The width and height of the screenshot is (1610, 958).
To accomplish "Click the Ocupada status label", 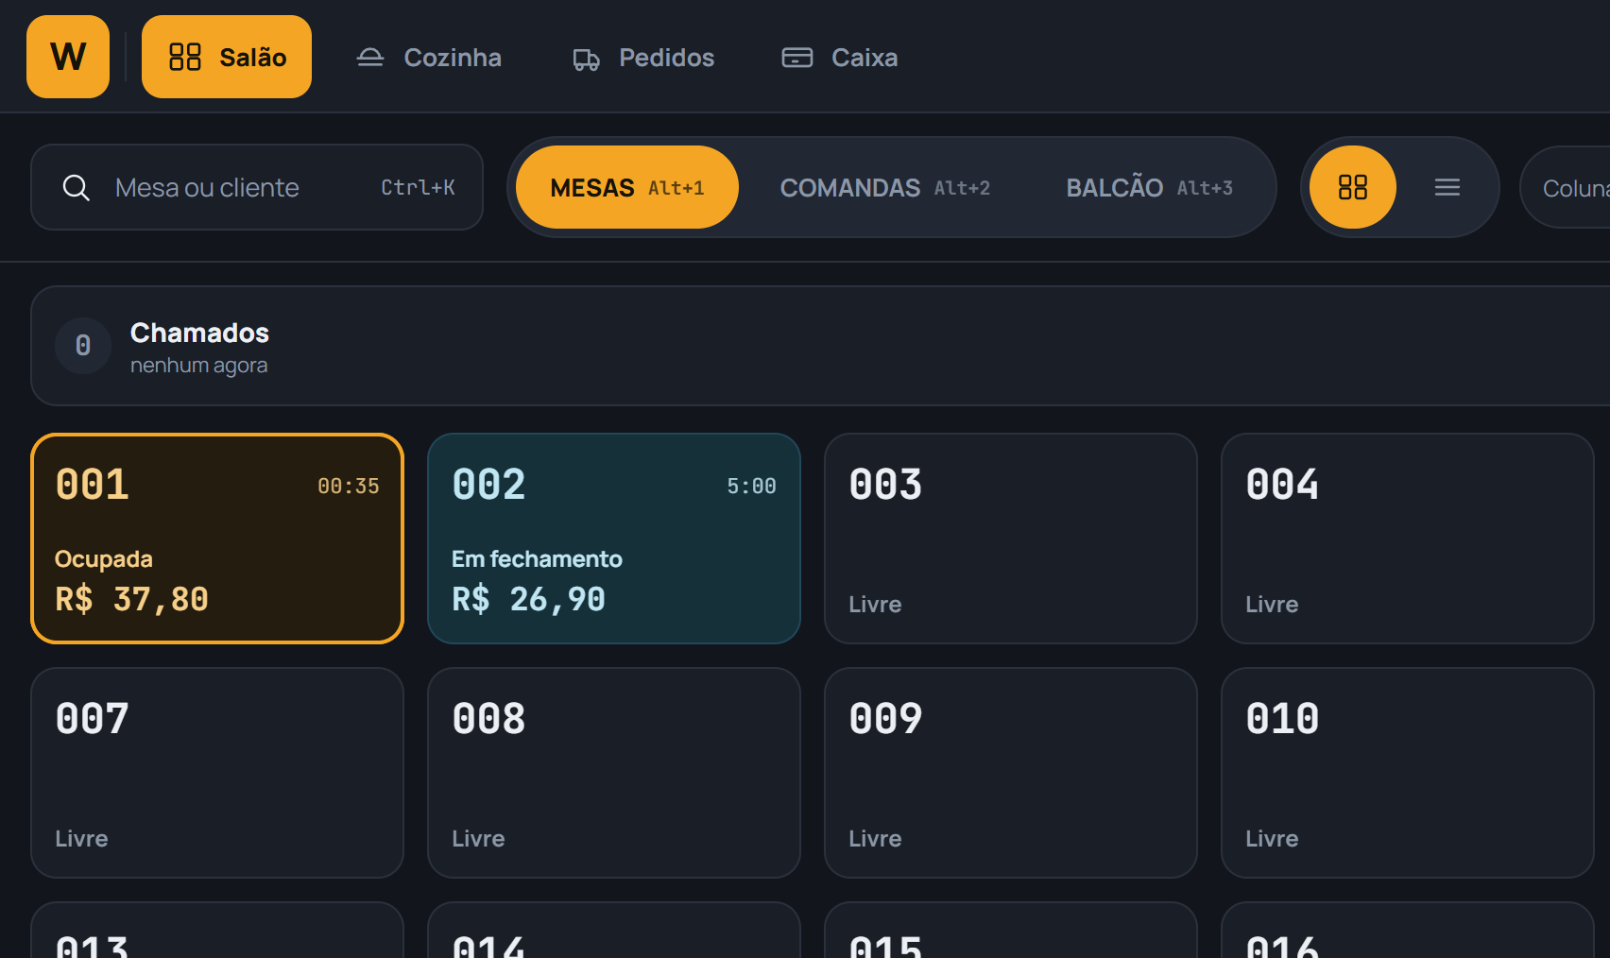I will [104, 559].
